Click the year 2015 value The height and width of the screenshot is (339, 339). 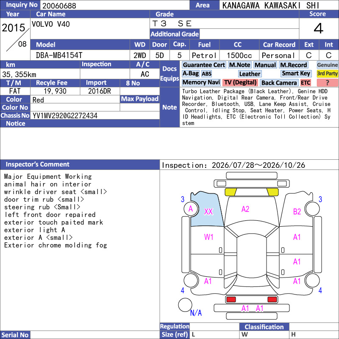tap(14, 28)
